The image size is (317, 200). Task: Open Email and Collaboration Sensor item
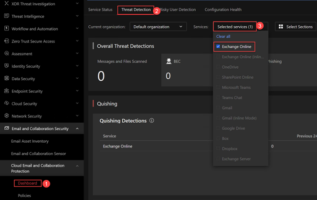click(x=38, y=154)
